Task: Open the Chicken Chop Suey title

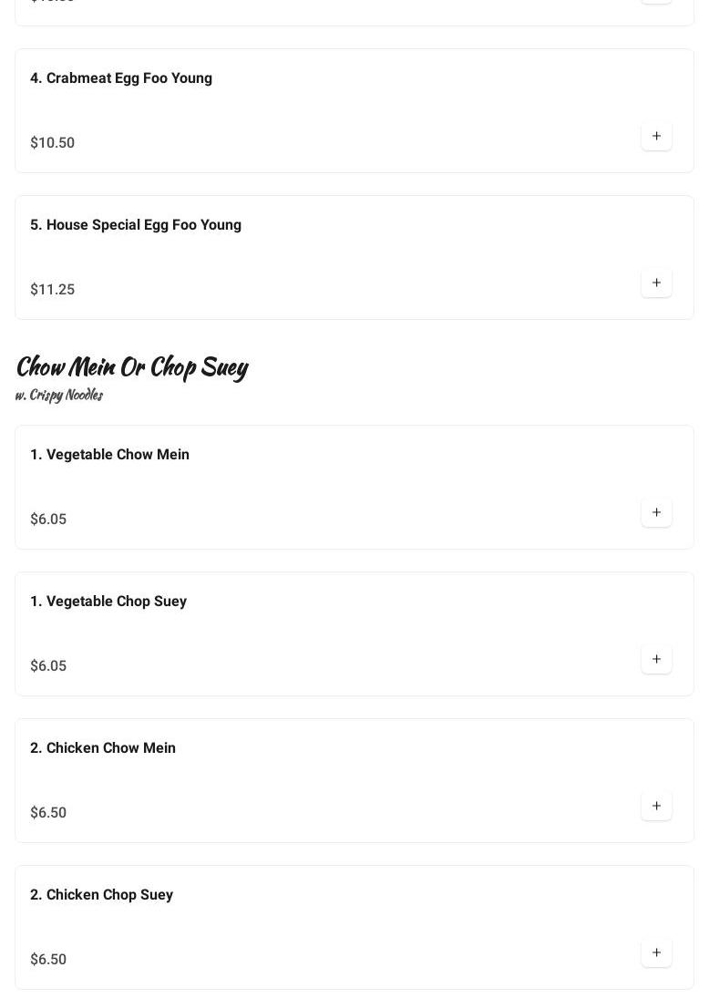Action: click(101, 895)
